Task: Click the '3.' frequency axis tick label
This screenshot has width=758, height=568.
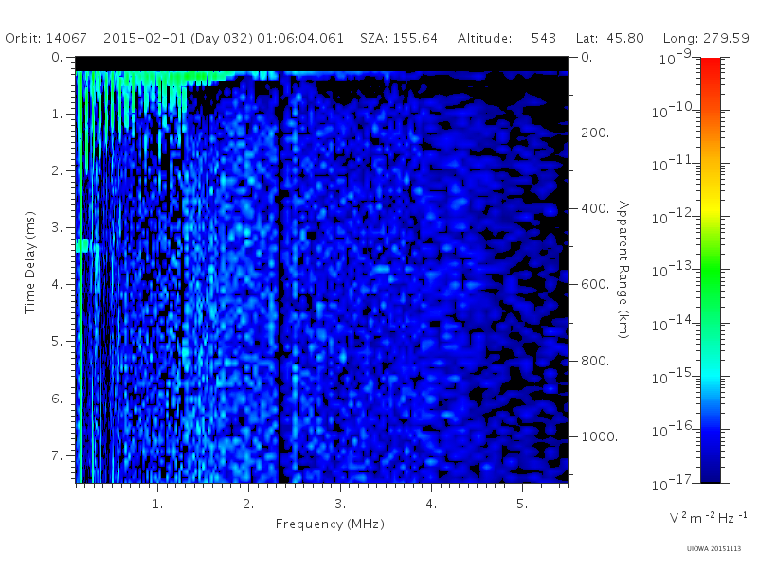Action: tap(340, 504)
